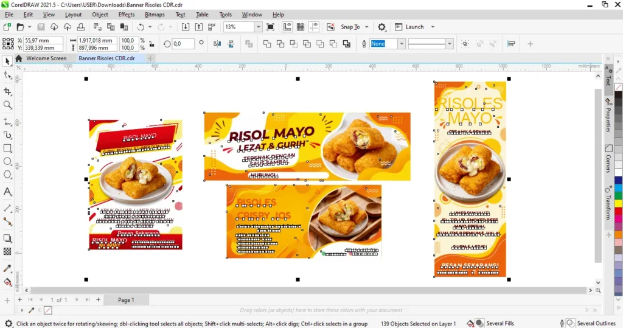Toggle Show Guidelines button

[314, 27]
